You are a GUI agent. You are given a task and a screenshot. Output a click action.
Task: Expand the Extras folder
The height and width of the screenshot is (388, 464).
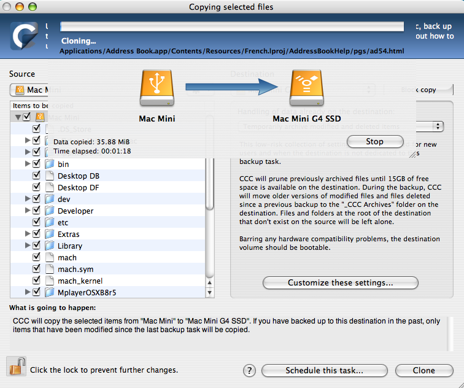click(28, 234)
